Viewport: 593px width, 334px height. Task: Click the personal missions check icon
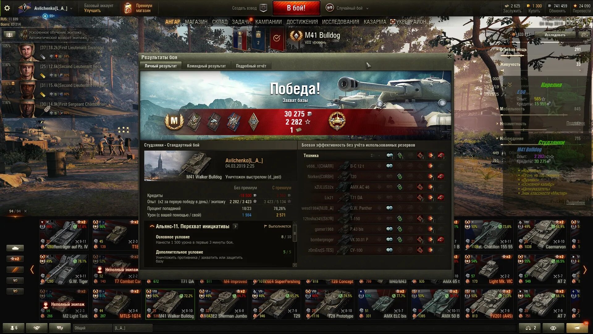(x=277, y=38)
